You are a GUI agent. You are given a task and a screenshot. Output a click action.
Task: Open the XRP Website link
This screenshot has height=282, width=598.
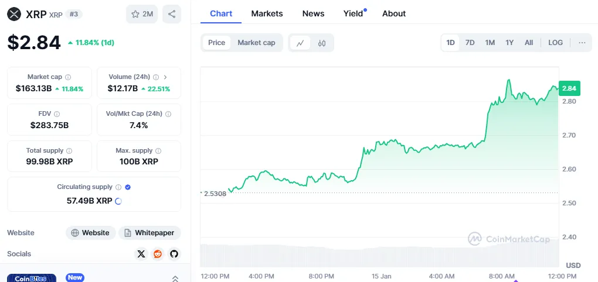click(x=90, y=233)
